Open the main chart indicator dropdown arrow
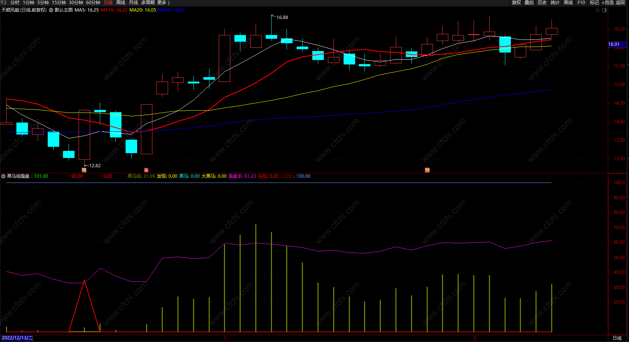 (x=51, y=10)
